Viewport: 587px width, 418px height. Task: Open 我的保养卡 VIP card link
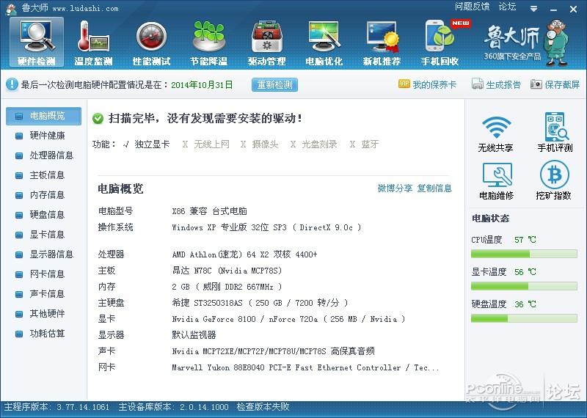427,84
